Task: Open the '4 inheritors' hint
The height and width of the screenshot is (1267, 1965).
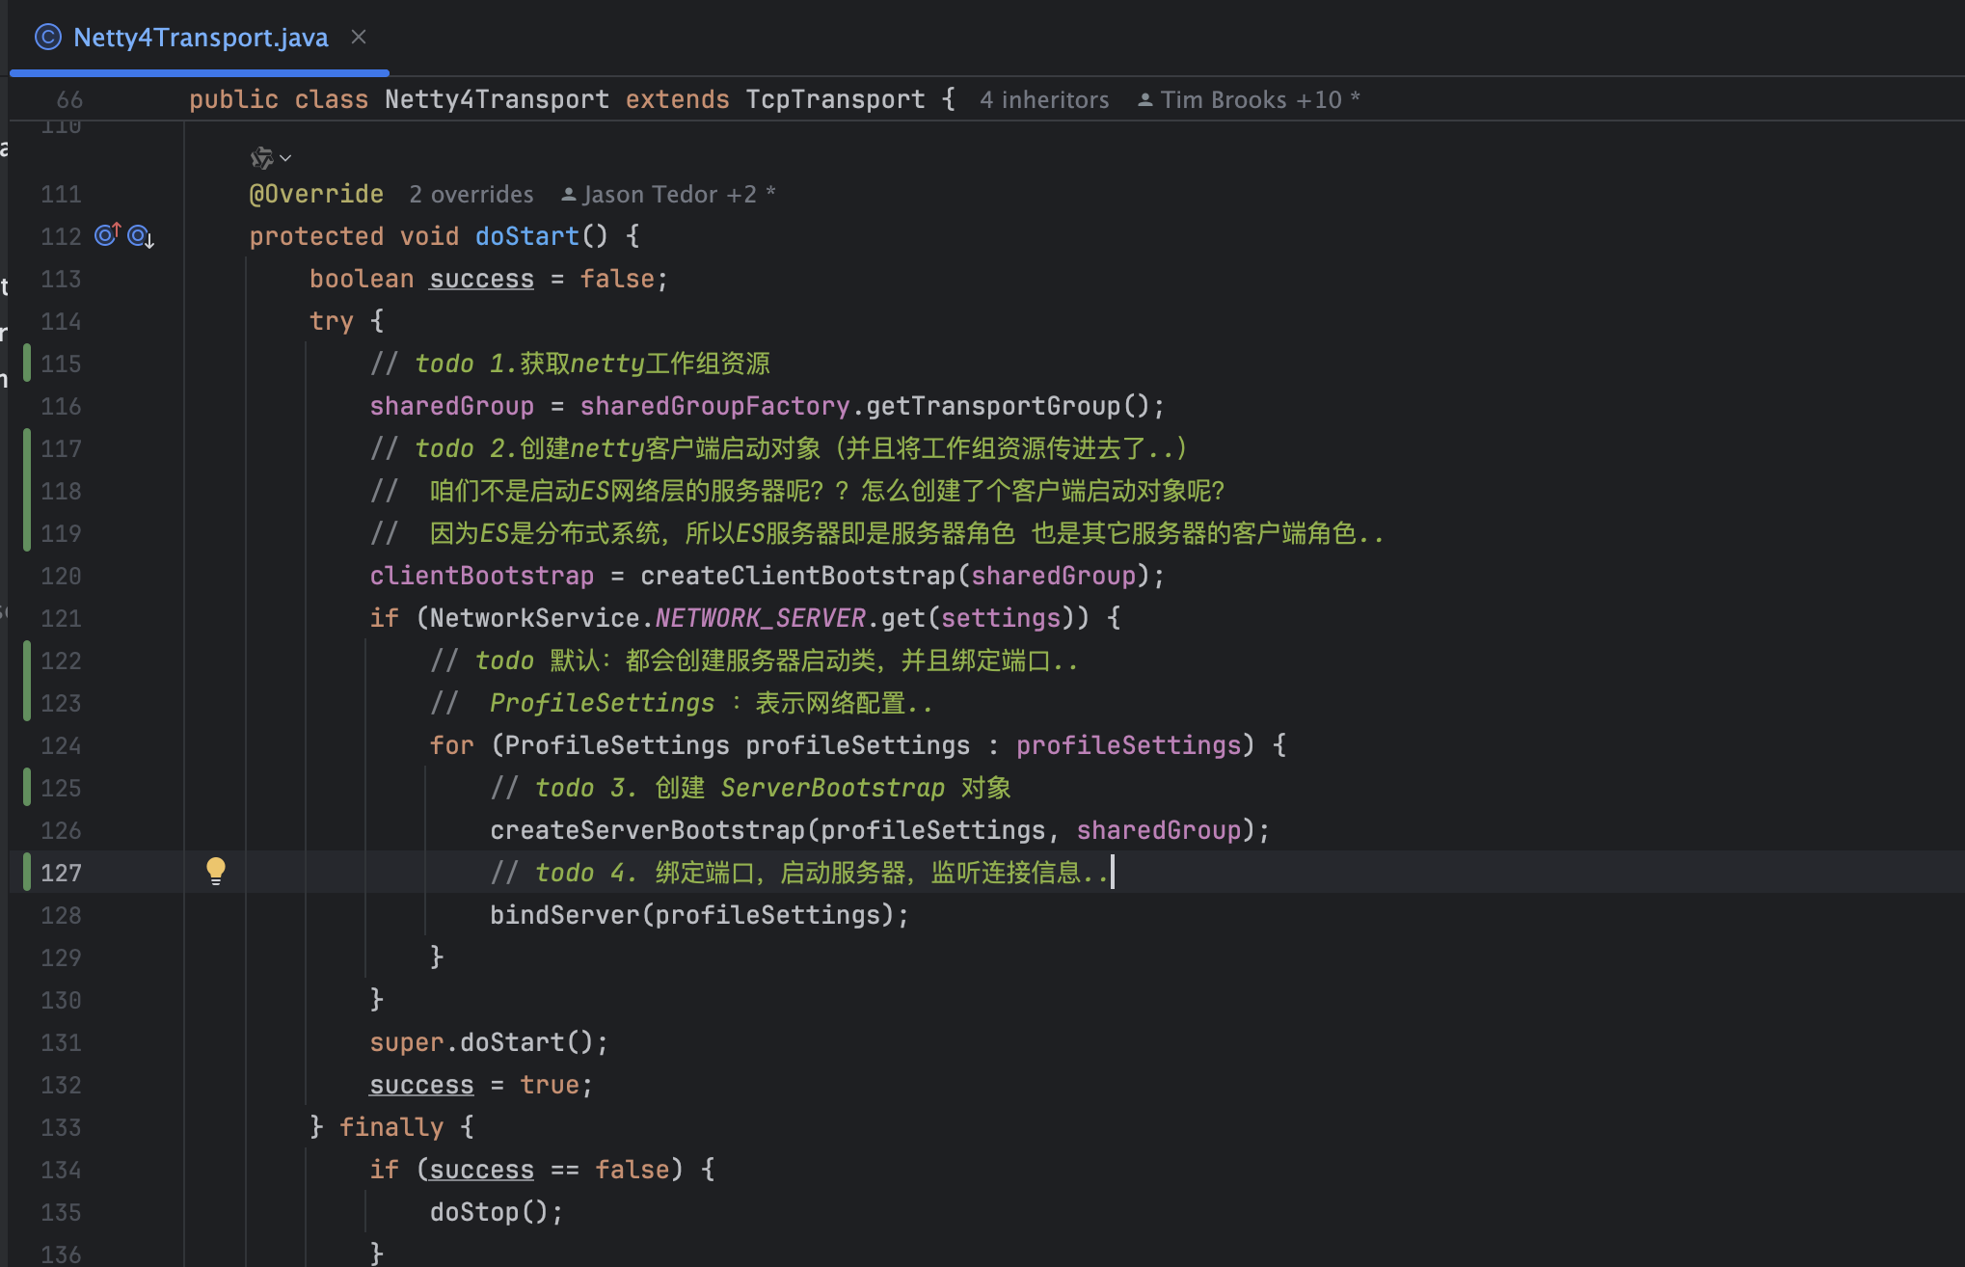Action: pyautogui.click(x=1044, y=99)
